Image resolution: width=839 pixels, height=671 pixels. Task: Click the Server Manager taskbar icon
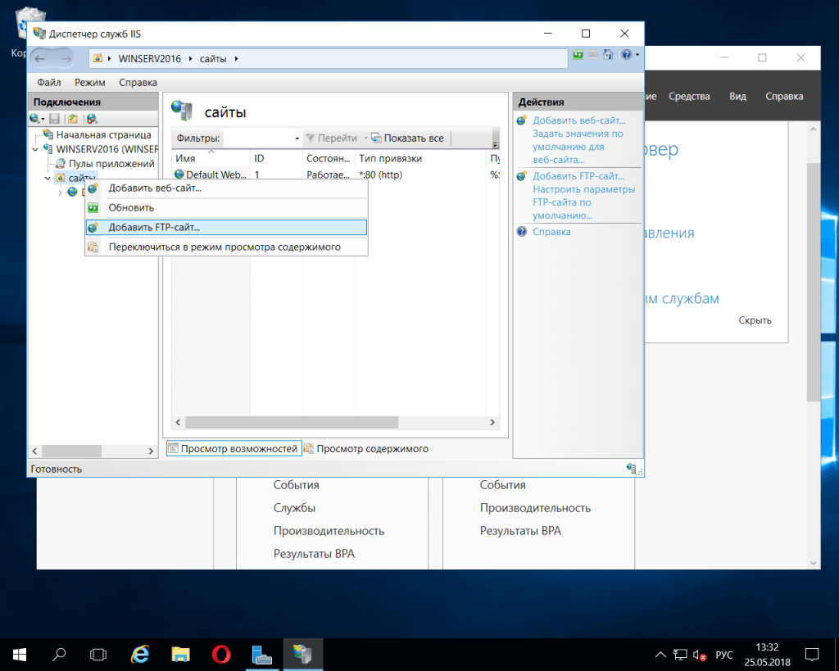pyautogui.click(x=262, y=655)
